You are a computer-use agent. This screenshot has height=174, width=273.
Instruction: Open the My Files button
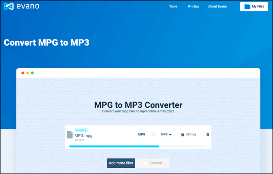[x=254, y=7]
